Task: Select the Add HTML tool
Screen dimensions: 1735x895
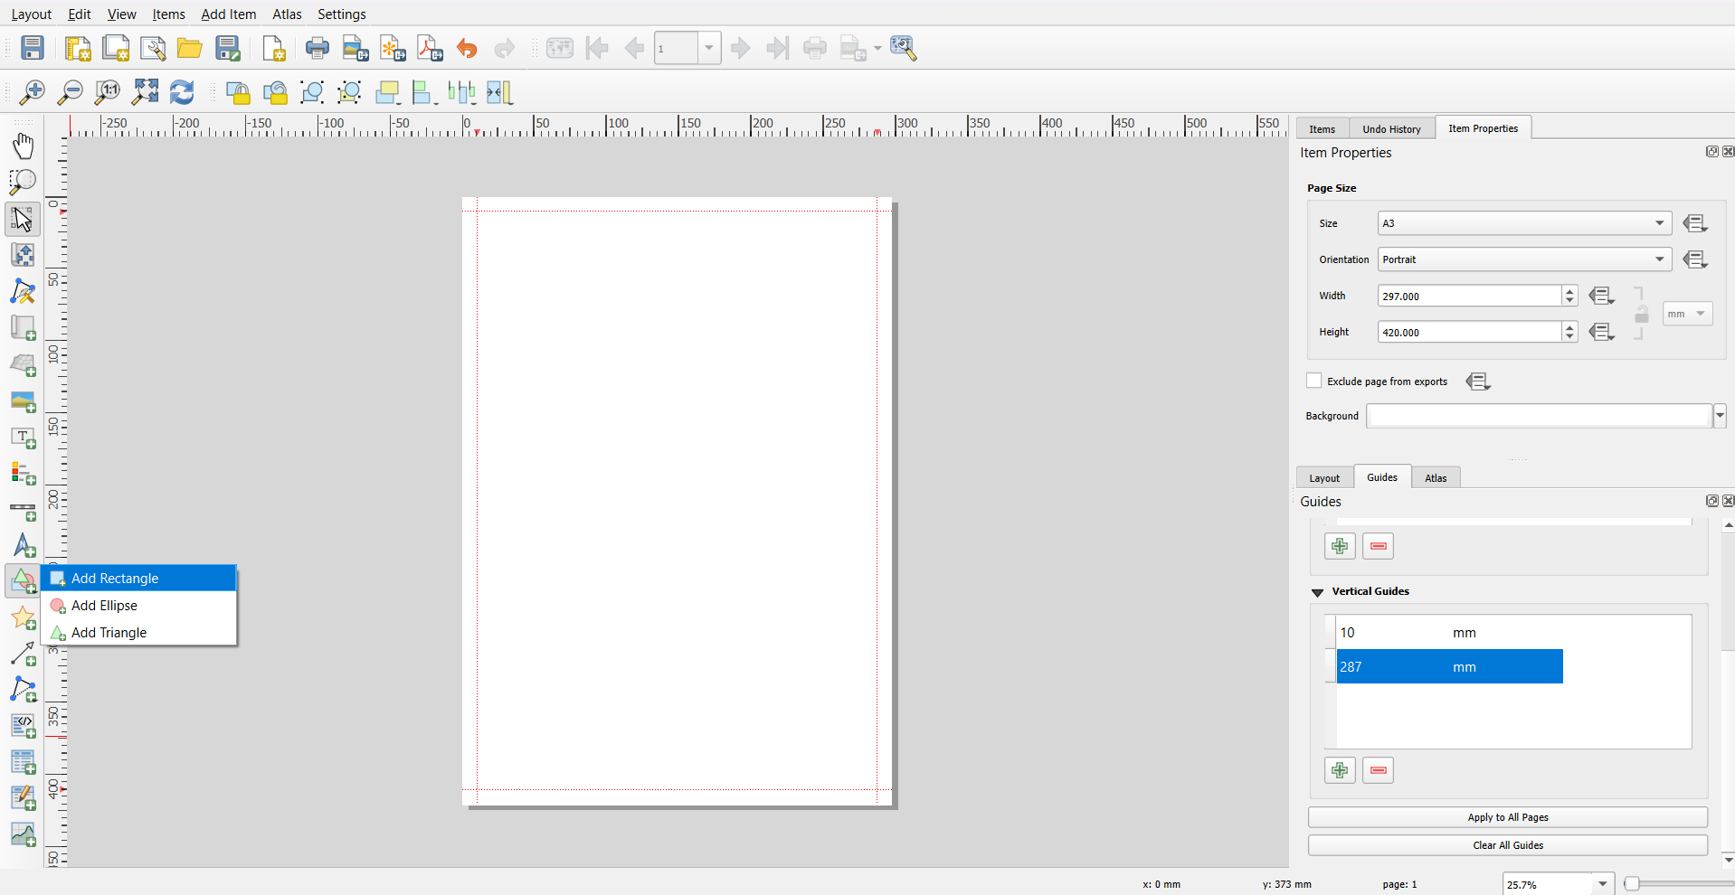Action: [24, 725]
